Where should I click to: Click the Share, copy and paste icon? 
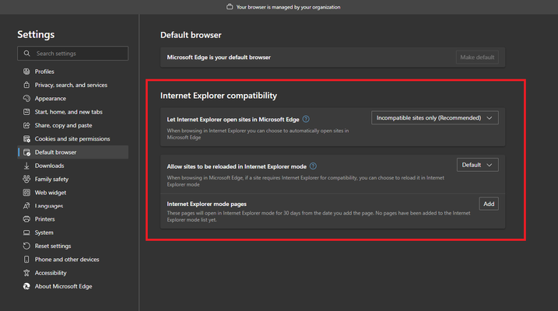click(26, 125)
